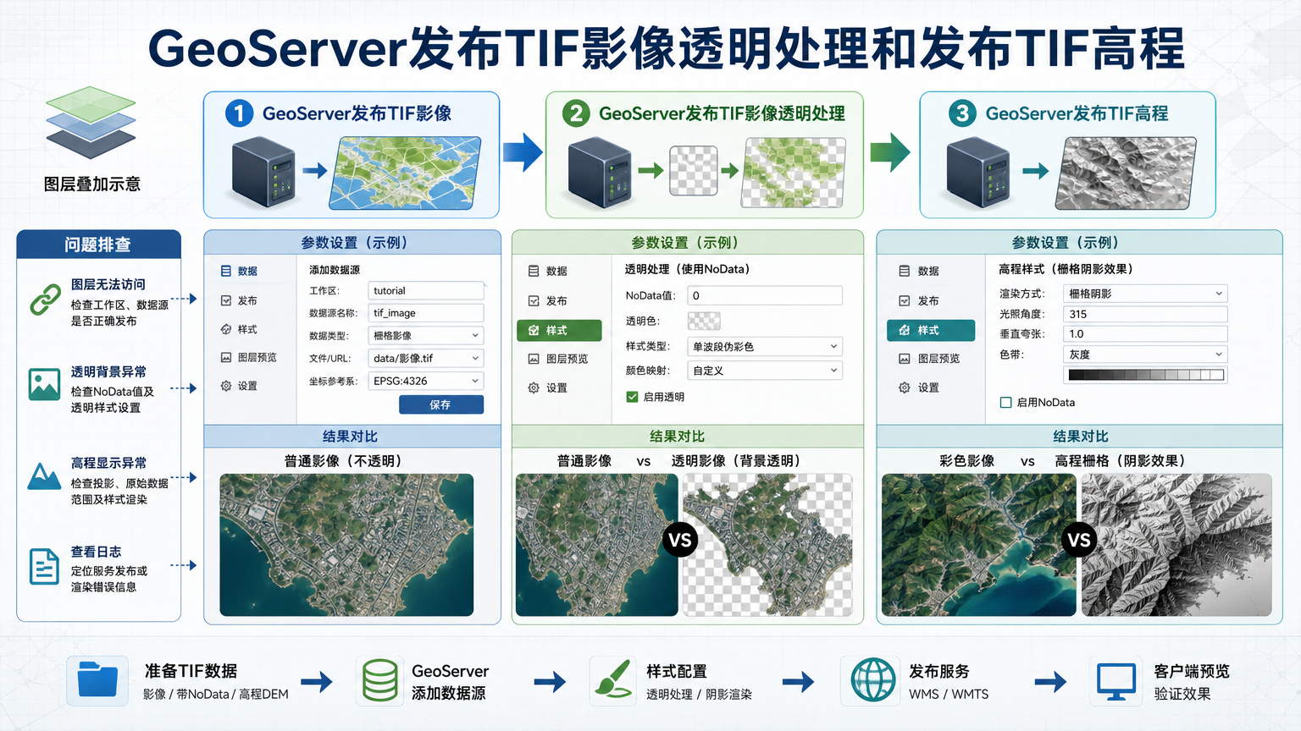Image resolution: width=1301 pixels, height=731 pixels.
Task: Click the 问题排查 header
Action: click(x=98, y=245)
